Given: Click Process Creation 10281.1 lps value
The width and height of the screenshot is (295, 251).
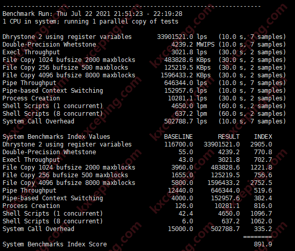Looking at the screenshot, I should [187, 98].
